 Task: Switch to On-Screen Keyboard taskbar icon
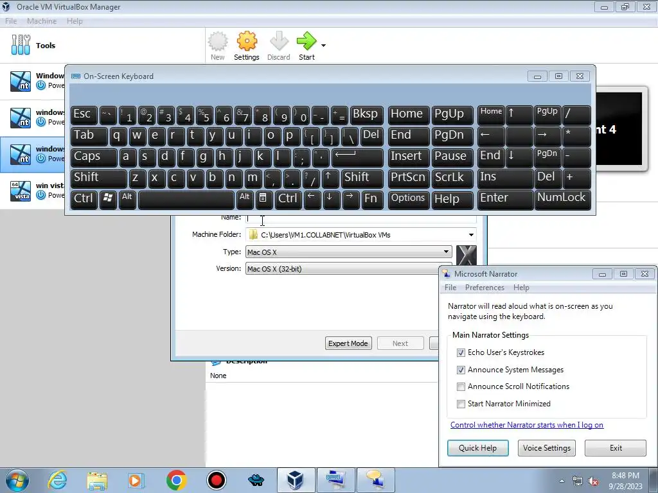coord(335,480)
